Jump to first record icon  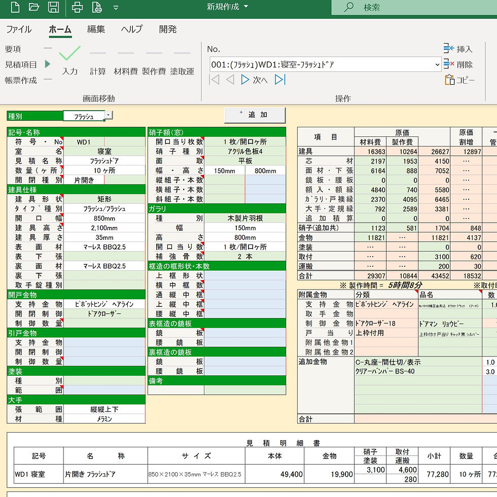pyautogui.click(x=214, y=80)
